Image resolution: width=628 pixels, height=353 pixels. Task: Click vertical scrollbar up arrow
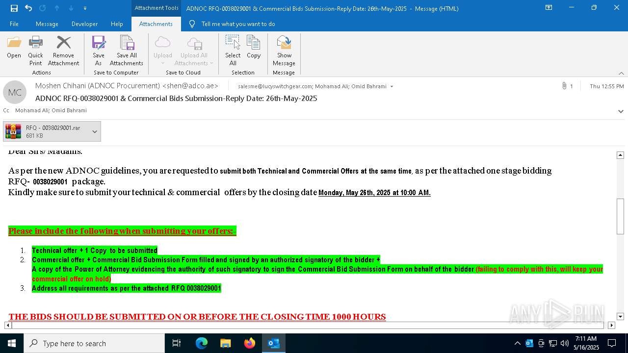click(620, 155)
